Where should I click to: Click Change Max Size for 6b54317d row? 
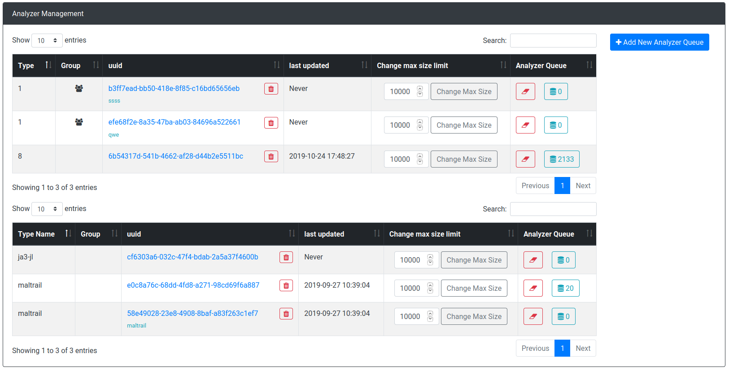pos(464,159)
